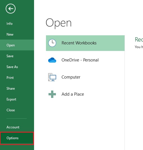Viewport: 143px width, 150px height.
Task: Select the Computer location label
Action: click(71, 77)
